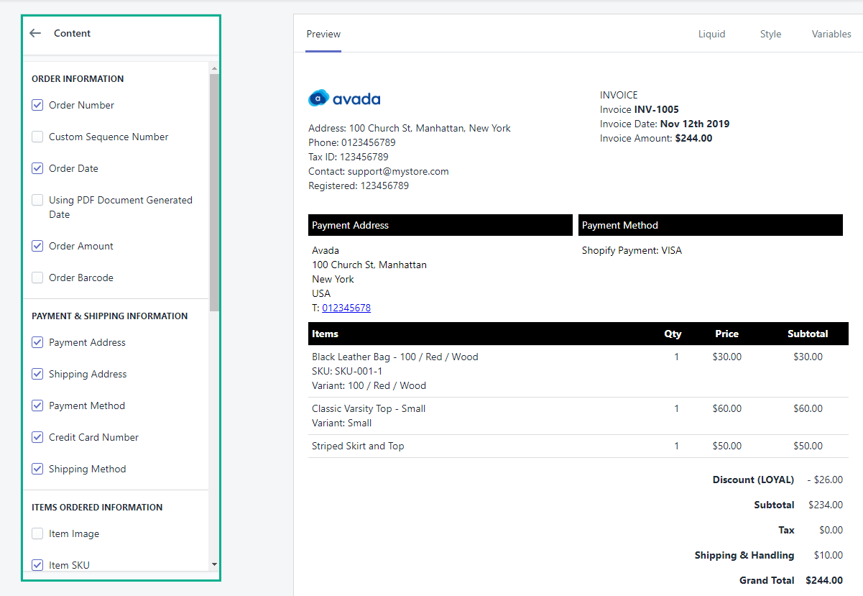Disable the Order Date checkbox

[37, 168]
